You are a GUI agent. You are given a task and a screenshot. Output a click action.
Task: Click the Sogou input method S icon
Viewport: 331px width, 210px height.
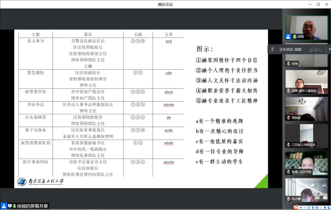point(295,207)
